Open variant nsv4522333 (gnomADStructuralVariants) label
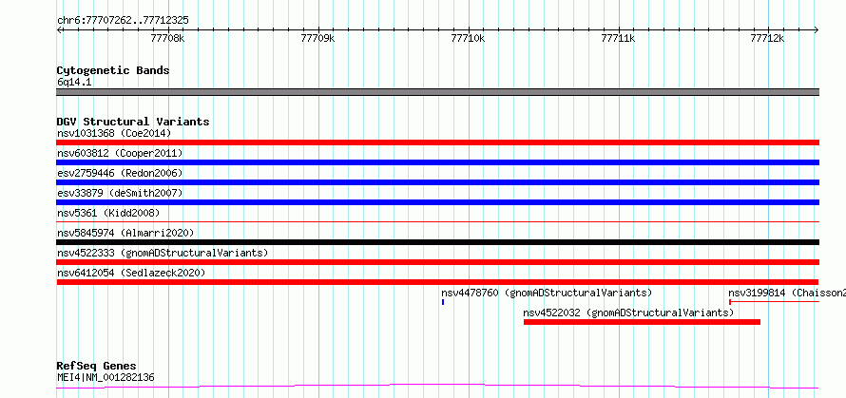The width and height of the screenshot is (846, 398). coord(163,253)
